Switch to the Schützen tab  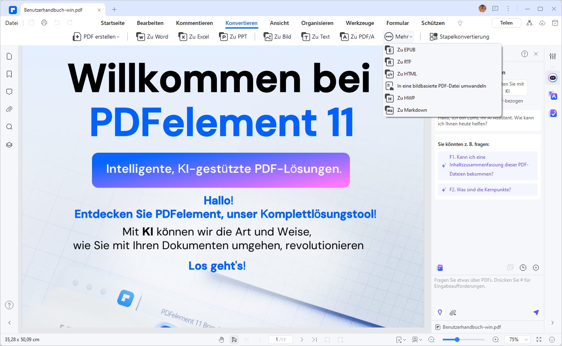tap(433, 23)
